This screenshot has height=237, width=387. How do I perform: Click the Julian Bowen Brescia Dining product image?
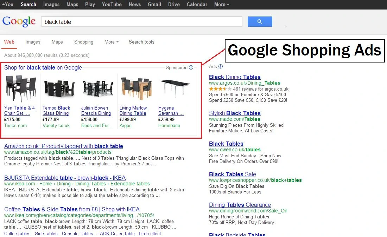tap(97, 87)
